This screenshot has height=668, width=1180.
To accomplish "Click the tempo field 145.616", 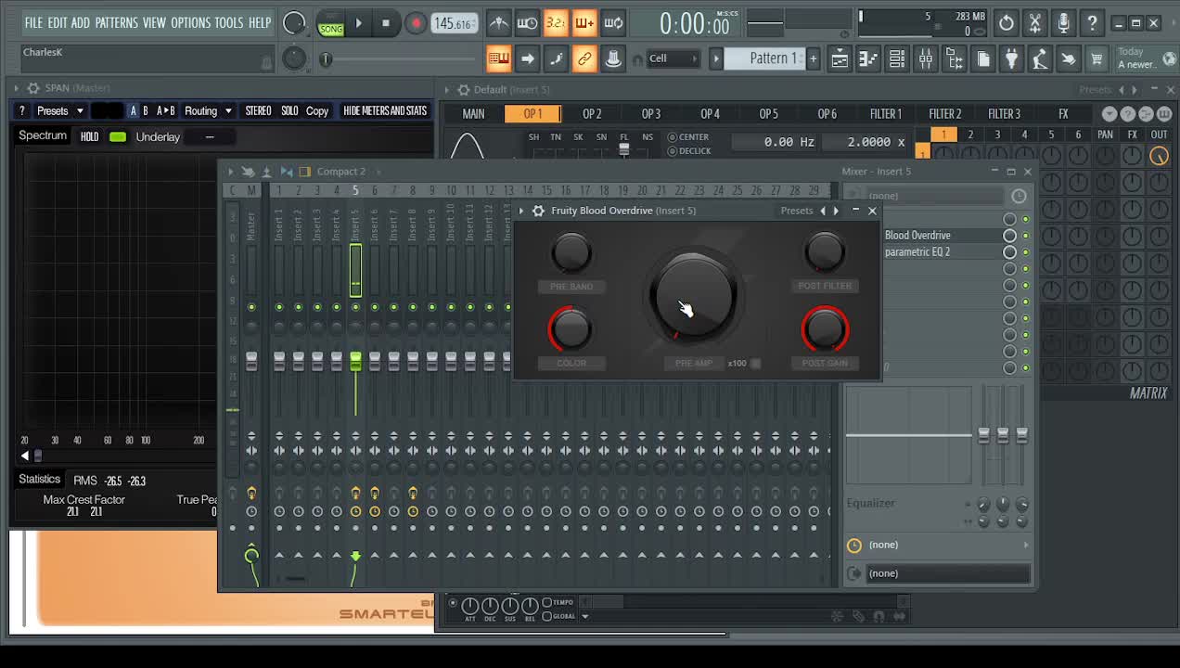I will (455, 23).
